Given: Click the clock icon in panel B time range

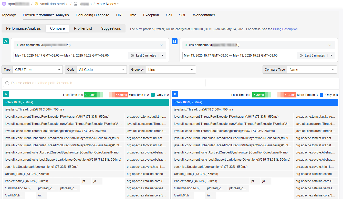Looking at the screenshot, I should click(x=301, y=56).
